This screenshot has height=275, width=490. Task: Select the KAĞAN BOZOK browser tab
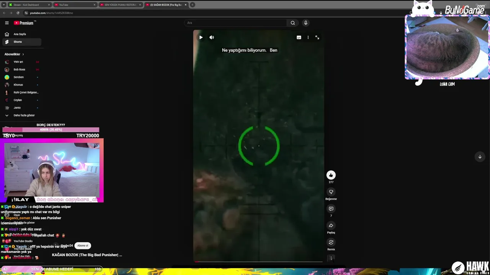coord(166,5)
